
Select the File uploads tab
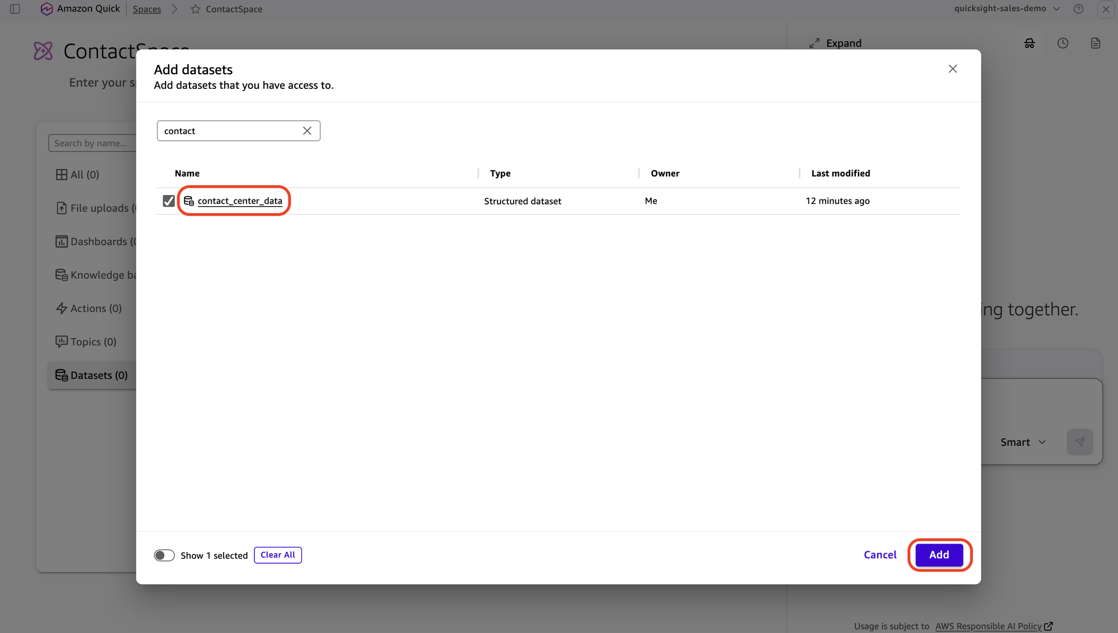(x=95, y=208)
